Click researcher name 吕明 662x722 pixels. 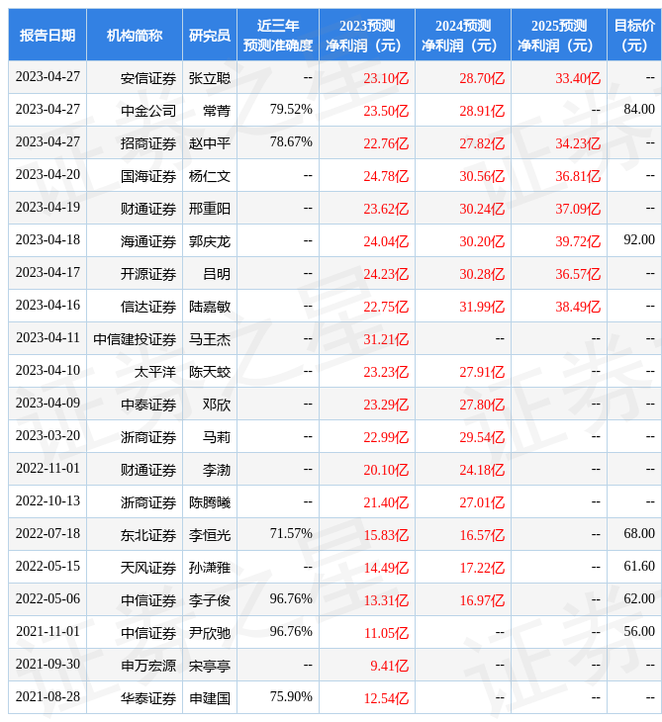(x=217, y=274)
